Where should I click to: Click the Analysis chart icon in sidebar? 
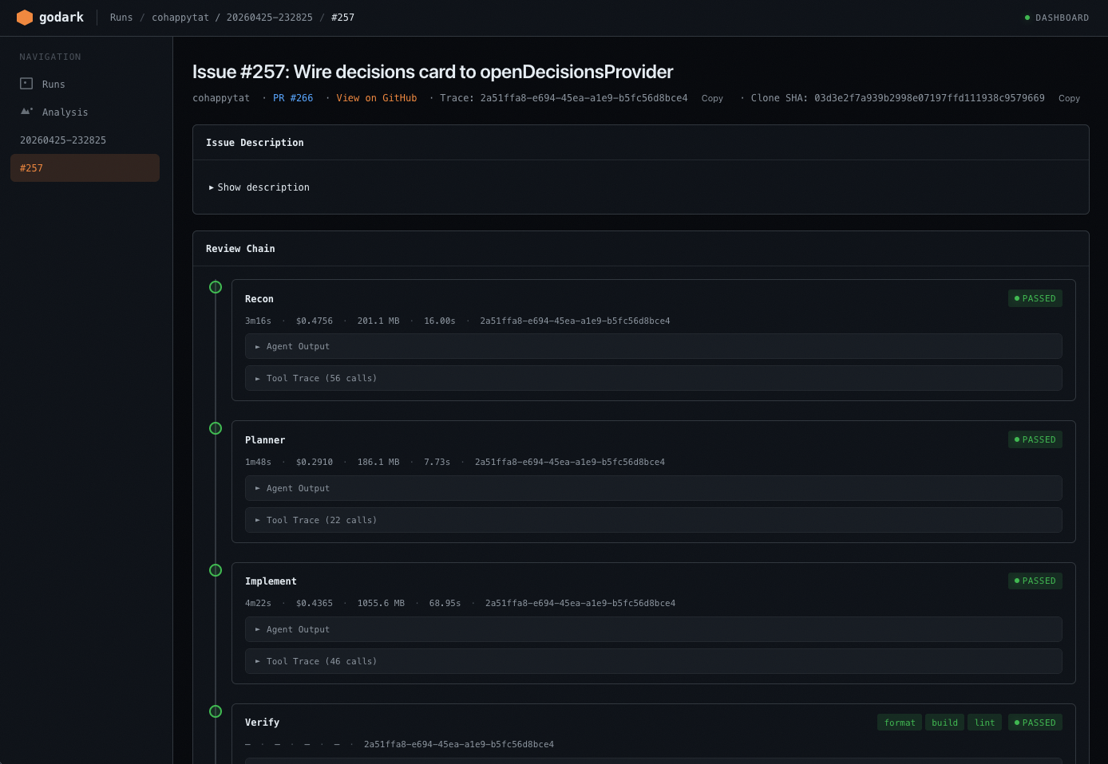[26, 112]
